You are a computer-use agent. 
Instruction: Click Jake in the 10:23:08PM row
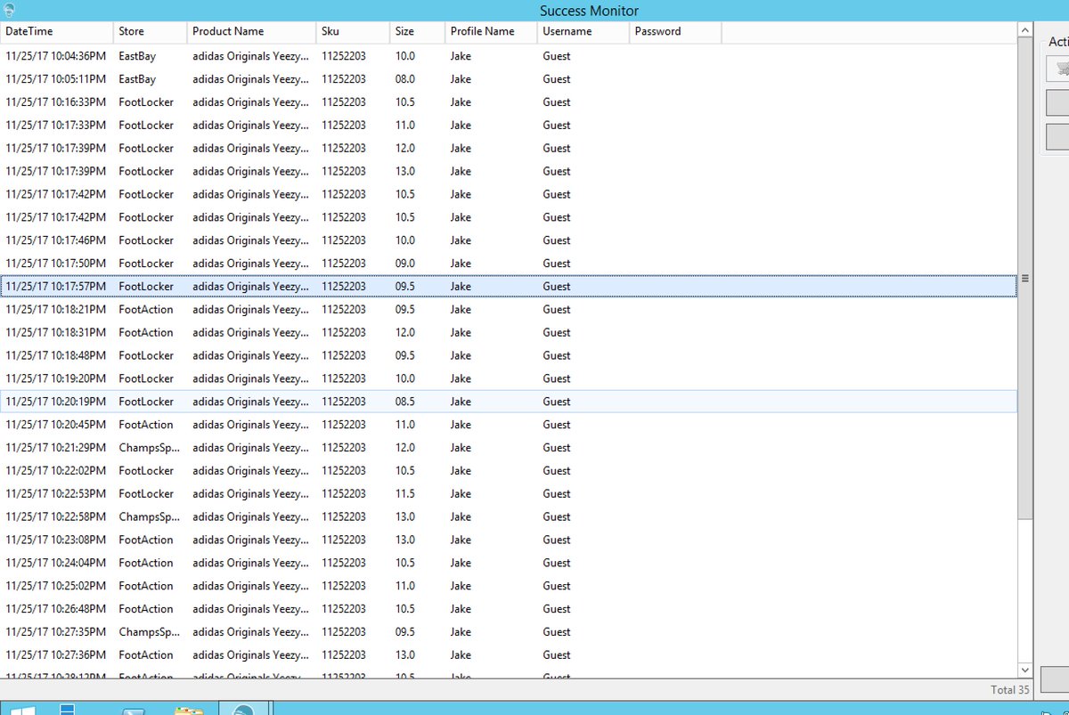coord(461,540)
